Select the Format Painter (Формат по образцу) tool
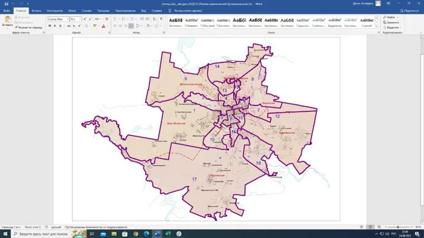This screenshot has width=424, height=238. pos(26,27)
